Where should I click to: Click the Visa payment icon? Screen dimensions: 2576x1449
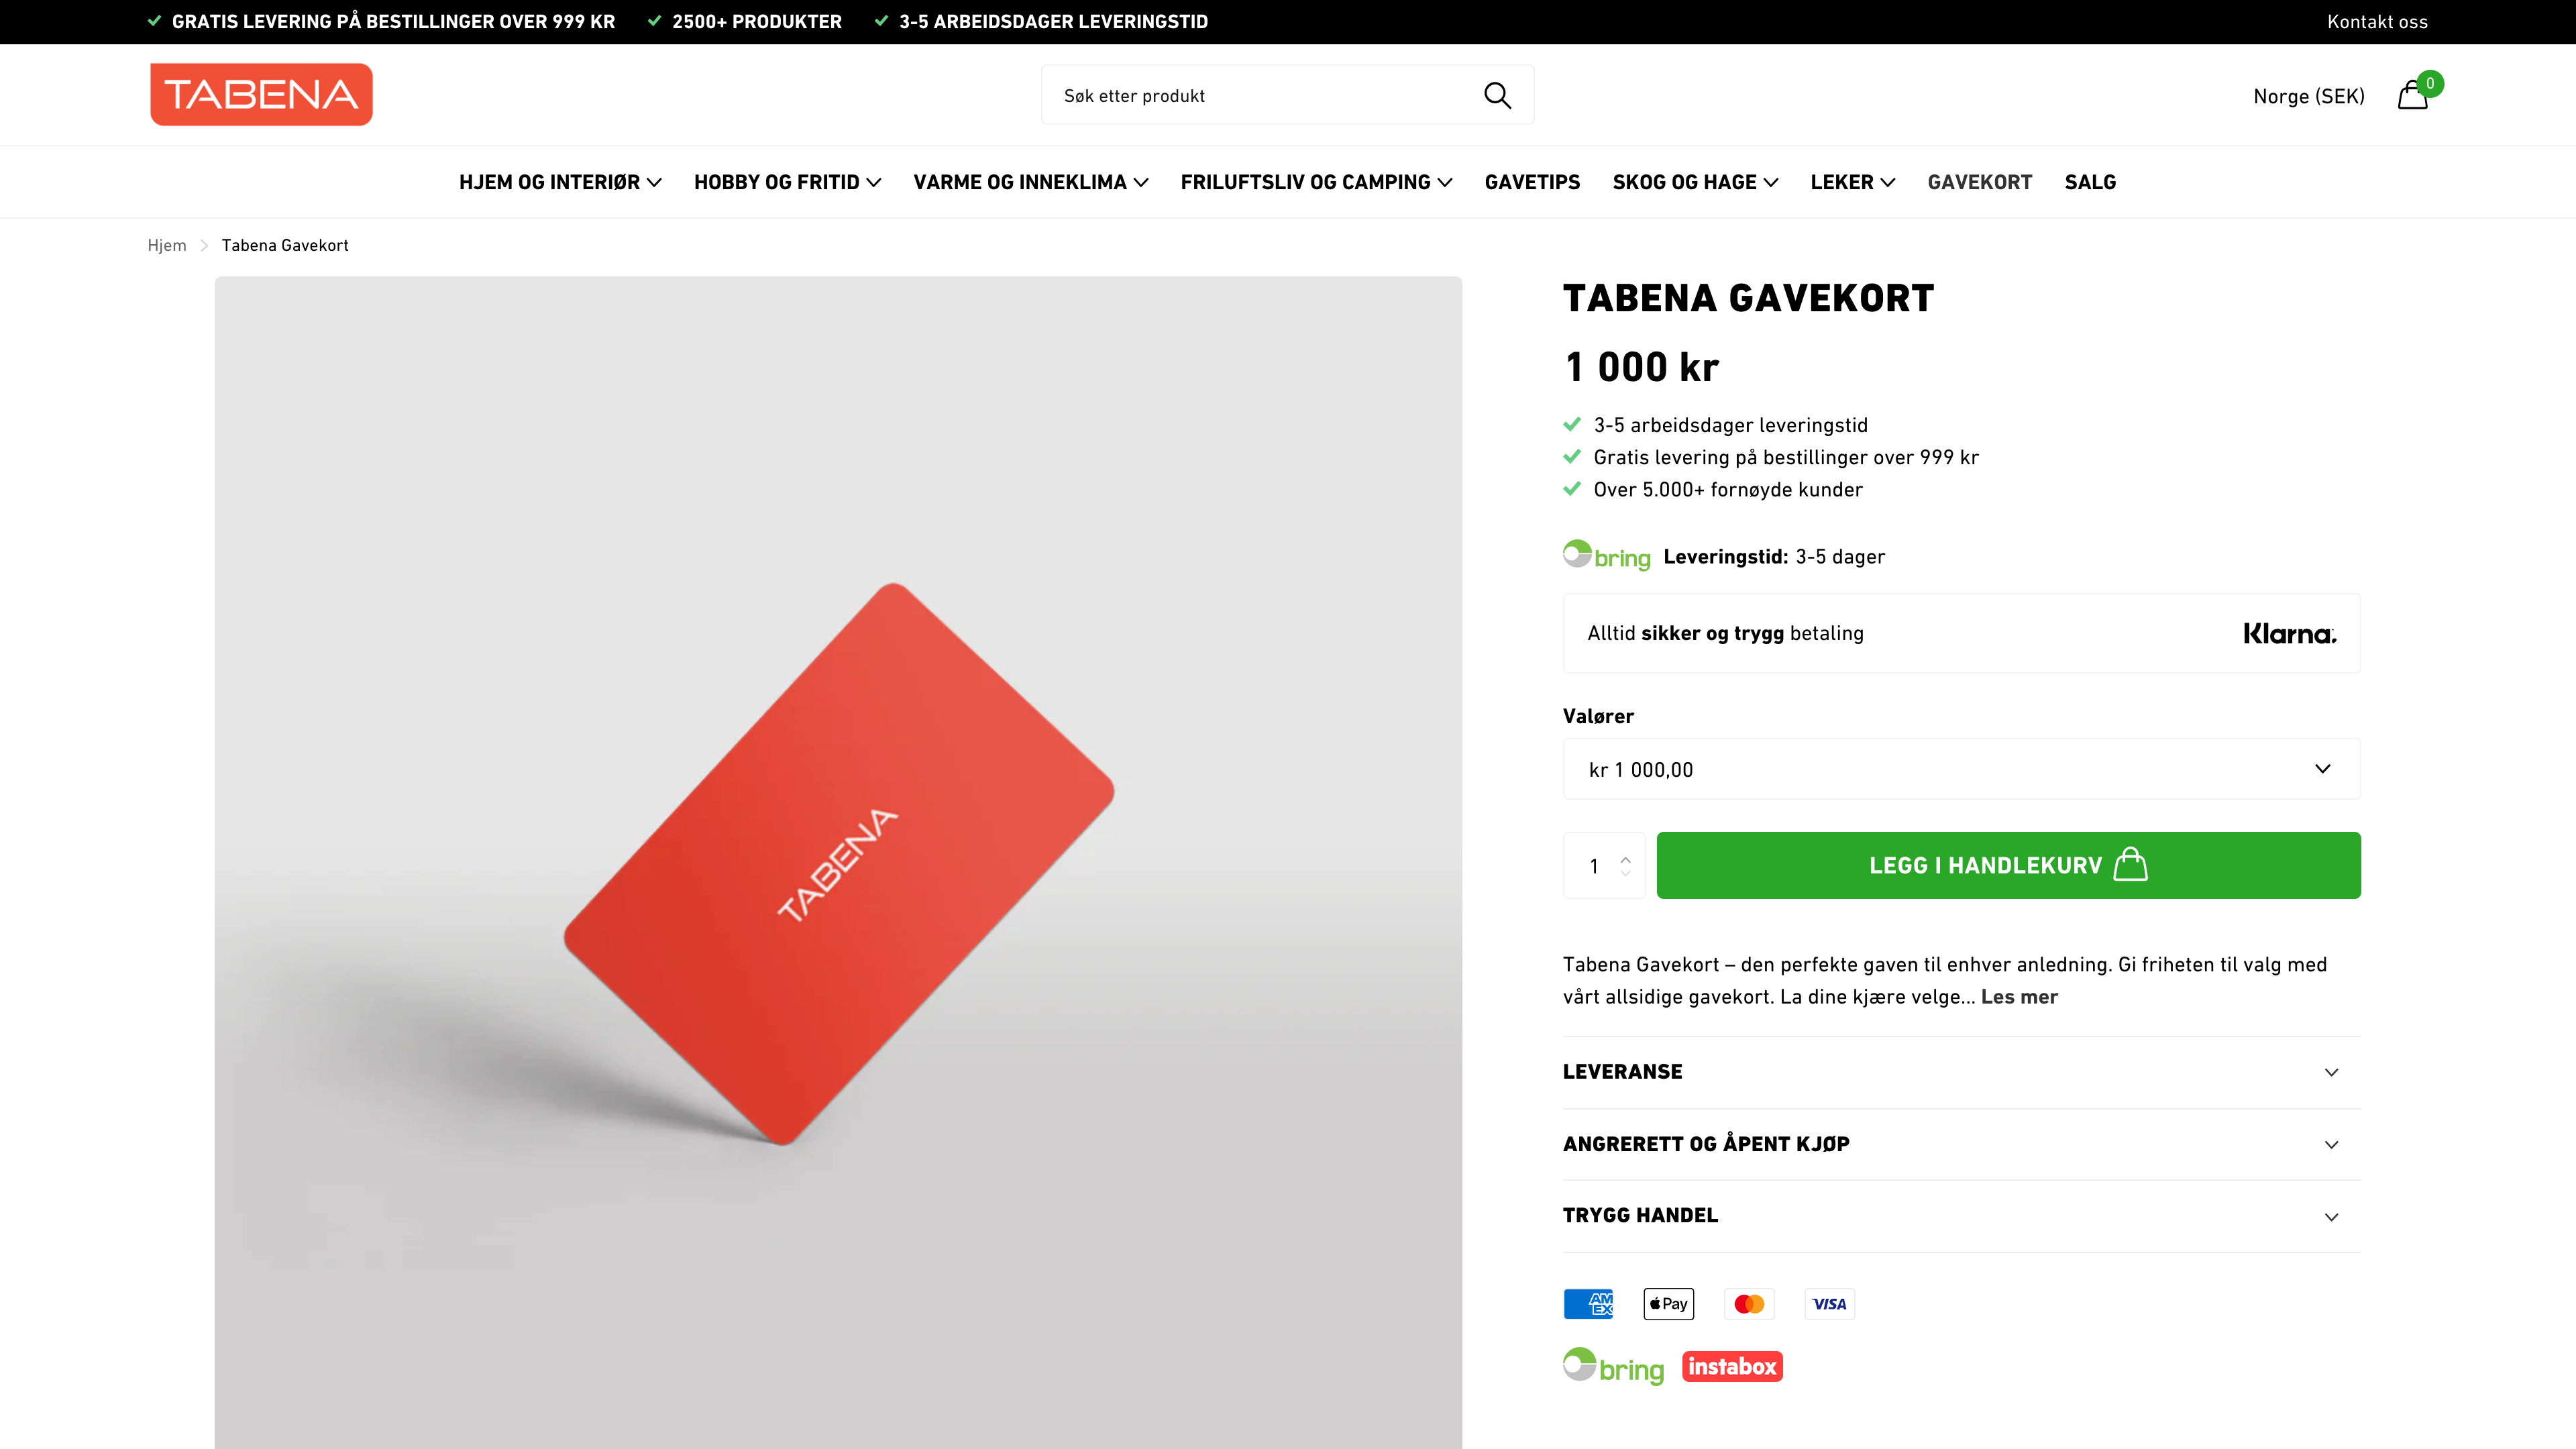coord(1830,1303)
